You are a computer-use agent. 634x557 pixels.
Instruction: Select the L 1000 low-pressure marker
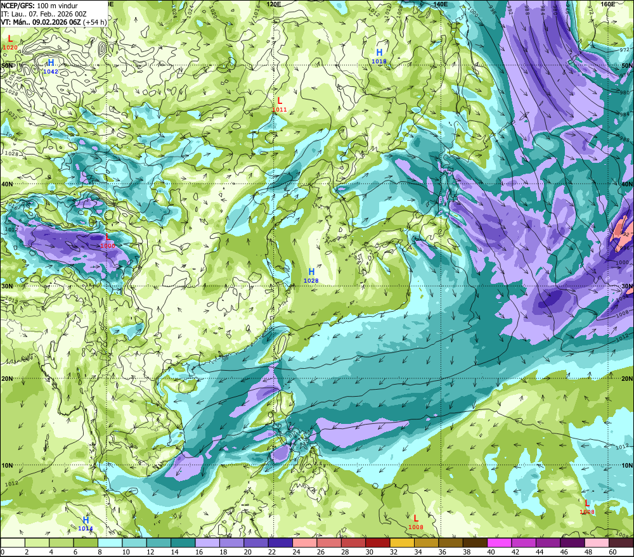(108, 241)
